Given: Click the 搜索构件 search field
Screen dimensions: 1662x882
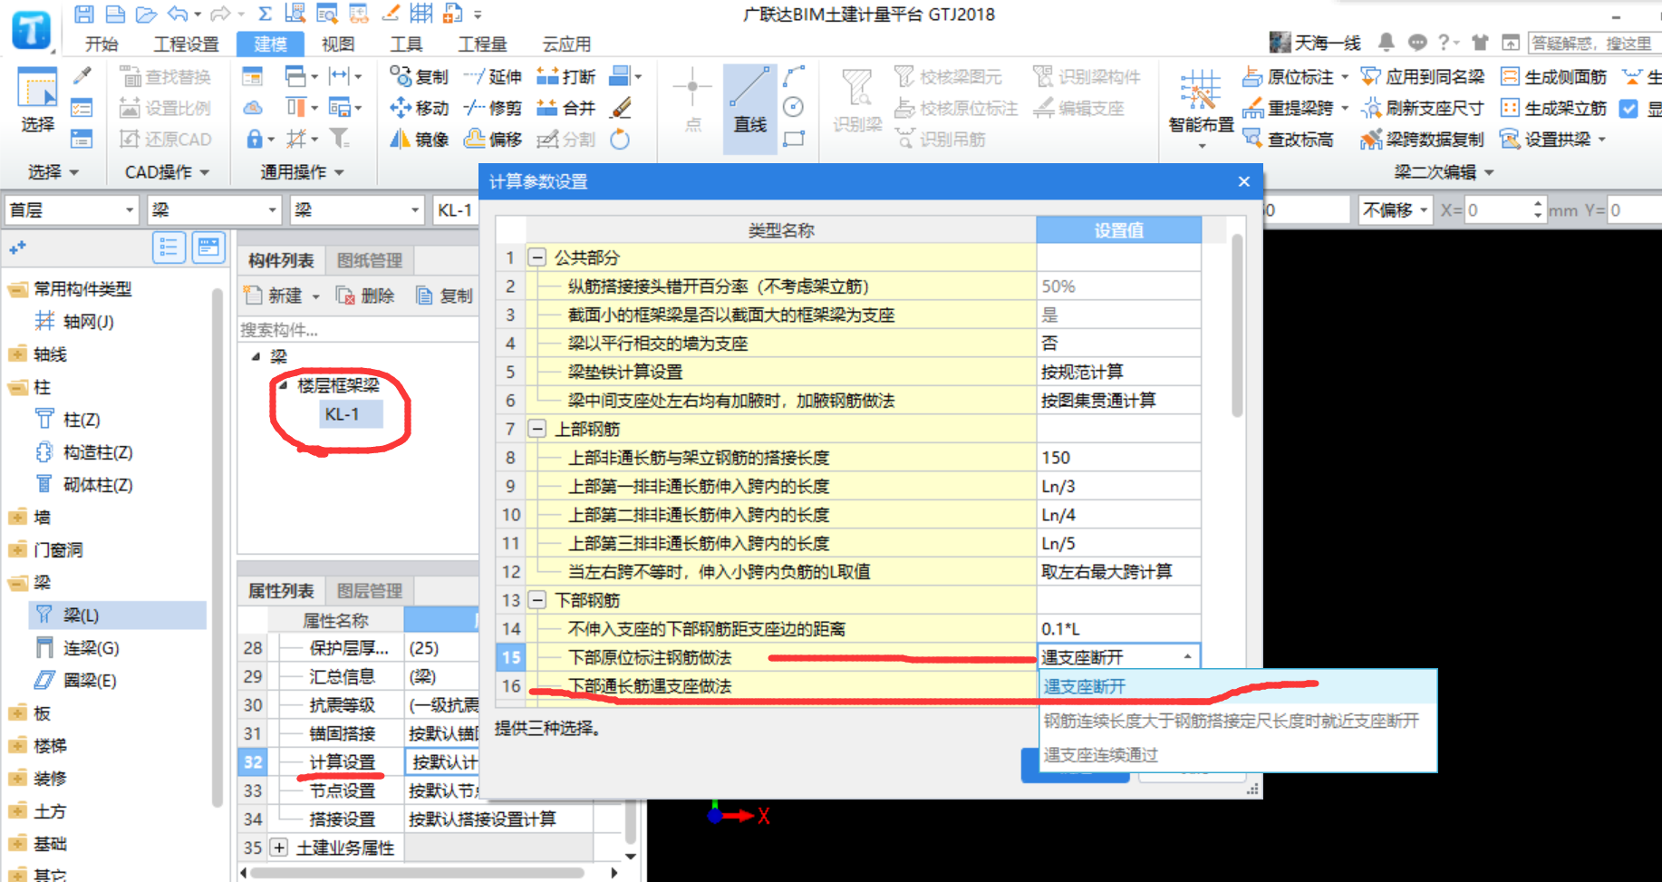Looking at the screenshot, I should 358,330.
